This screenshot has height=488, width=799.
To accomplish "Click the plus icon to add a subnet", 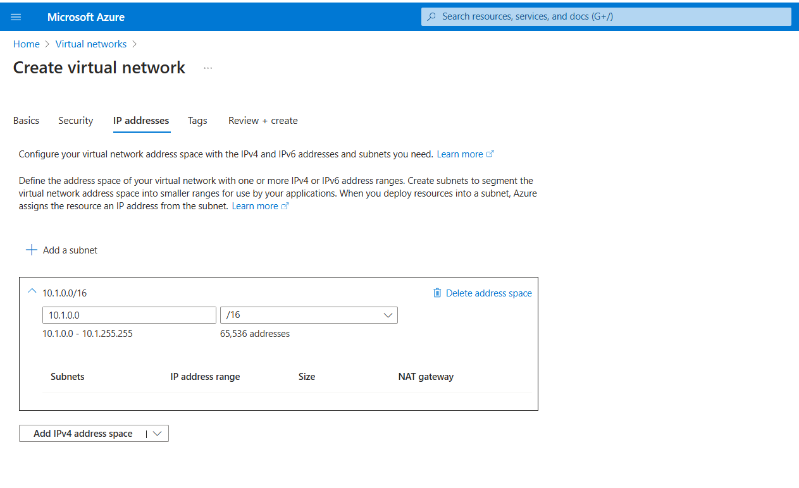I will (x=31, y=250).
